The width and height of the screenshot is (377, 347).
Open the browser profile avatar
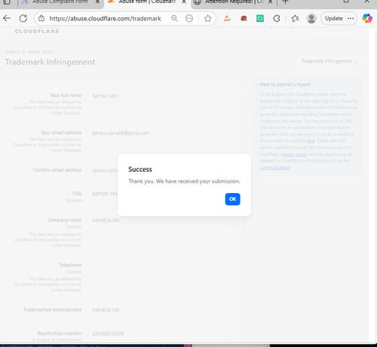pos(311,18)
